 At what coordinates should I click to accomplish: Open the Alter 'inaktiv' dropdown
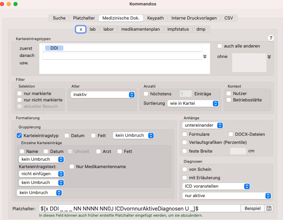click(x=103, y=95)
